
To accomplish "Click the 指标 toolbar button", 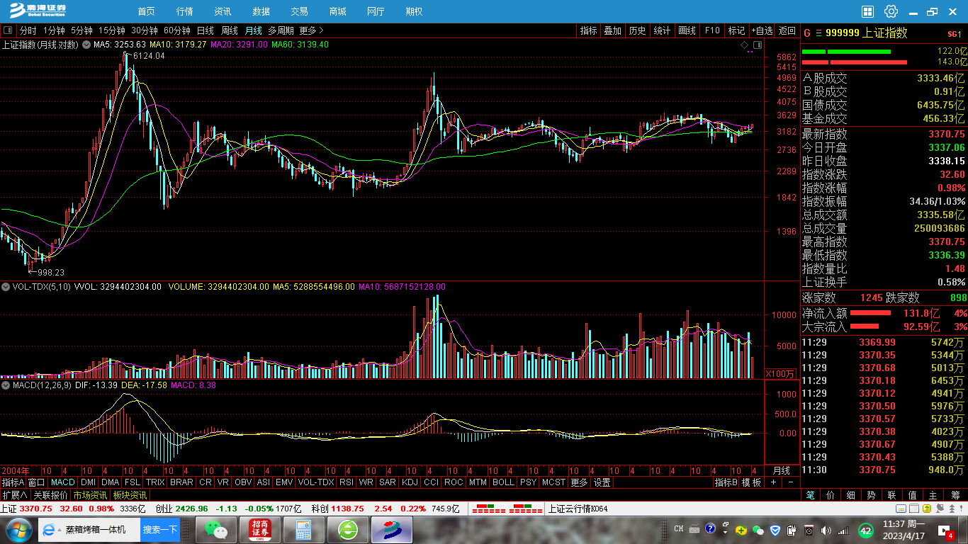I will tap(589, 30).
